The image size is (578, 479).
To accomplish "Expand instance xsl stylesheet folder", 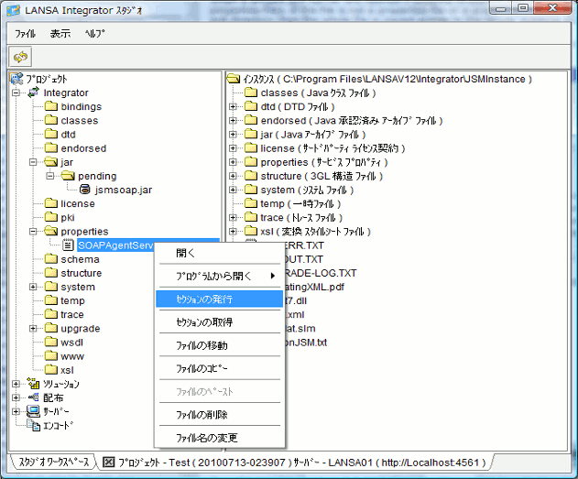I will pyautogui.click(x=233, y=232).
